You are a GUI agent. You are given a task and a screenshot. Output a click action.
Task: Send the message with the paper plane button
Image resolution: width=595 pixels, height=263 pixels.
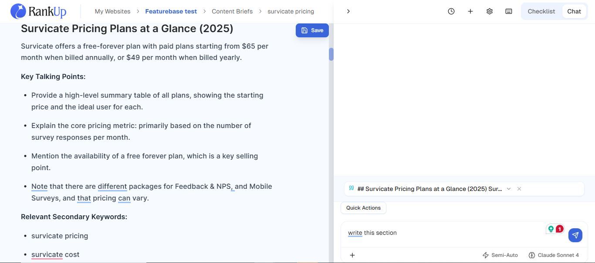575,235
